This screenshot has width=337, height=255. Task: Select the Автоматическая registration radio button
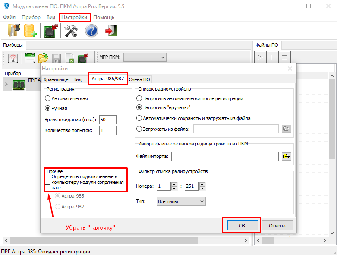point(47,98)
